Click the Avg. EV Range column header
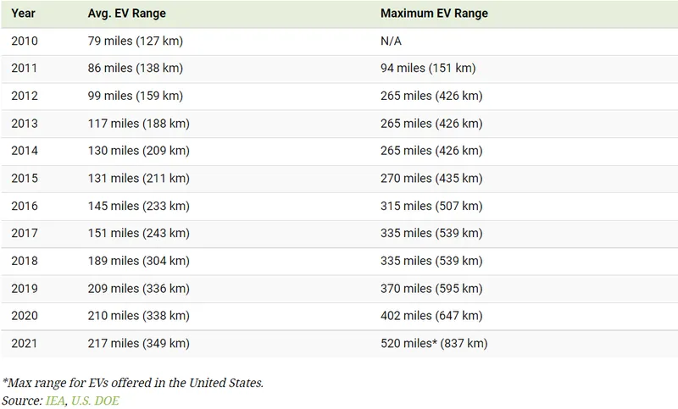Viewport: 678px width, 409px height. [126, 14]
